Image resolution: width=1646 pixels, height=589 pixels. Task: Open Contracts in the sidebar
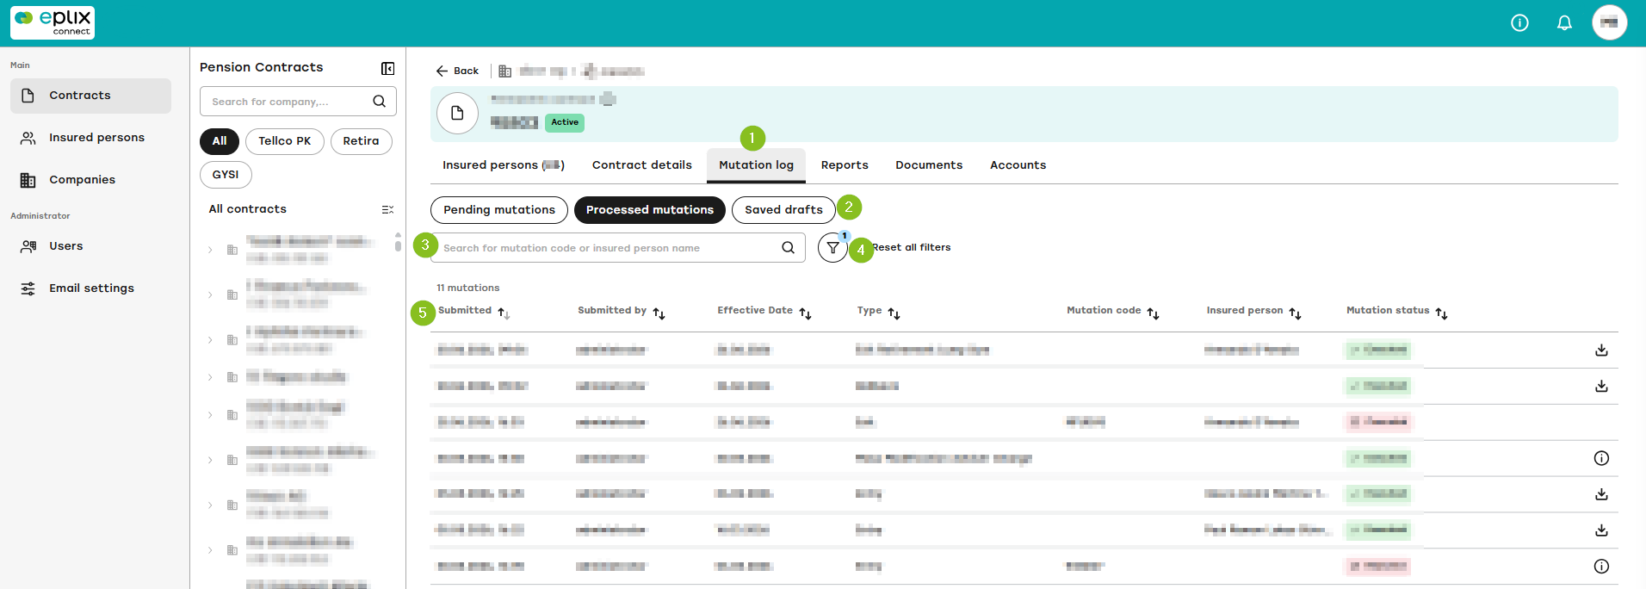pos(90,96)
